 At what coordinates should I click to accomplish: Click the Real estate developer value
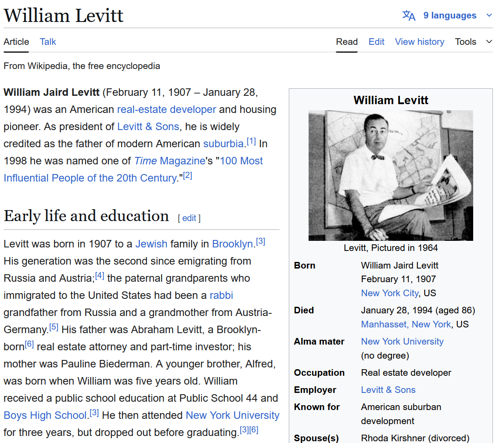406,373
